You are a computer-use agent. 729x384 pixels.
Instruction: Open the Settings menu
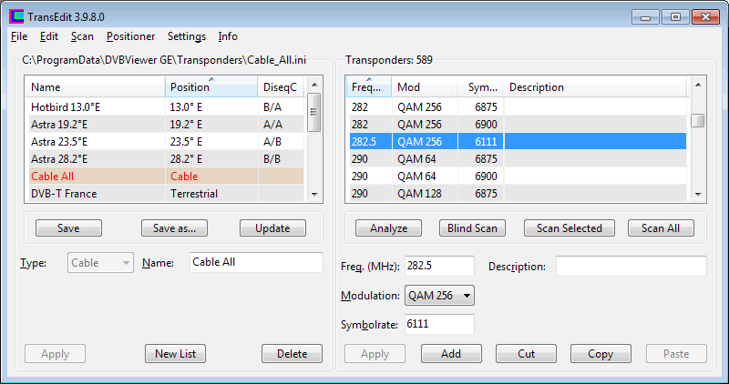[x=186, y=36]
